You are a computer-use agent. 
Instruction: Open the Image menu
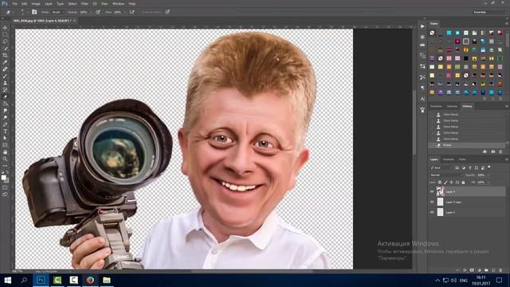(x=36, y=3)
